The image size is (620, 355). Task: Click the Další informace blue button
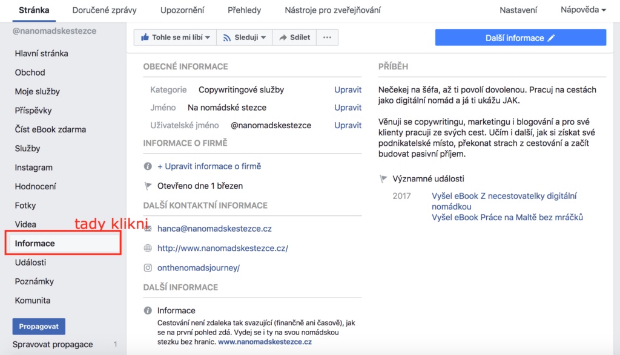(x=520, y=37)
